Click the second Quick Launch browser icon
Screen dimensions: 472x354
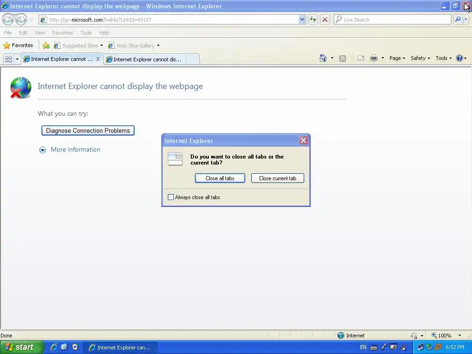[64, 347]
